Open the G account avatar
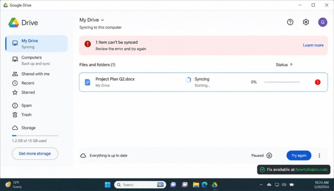This screenshot has width=334, height=191. [x=323, y=22]
